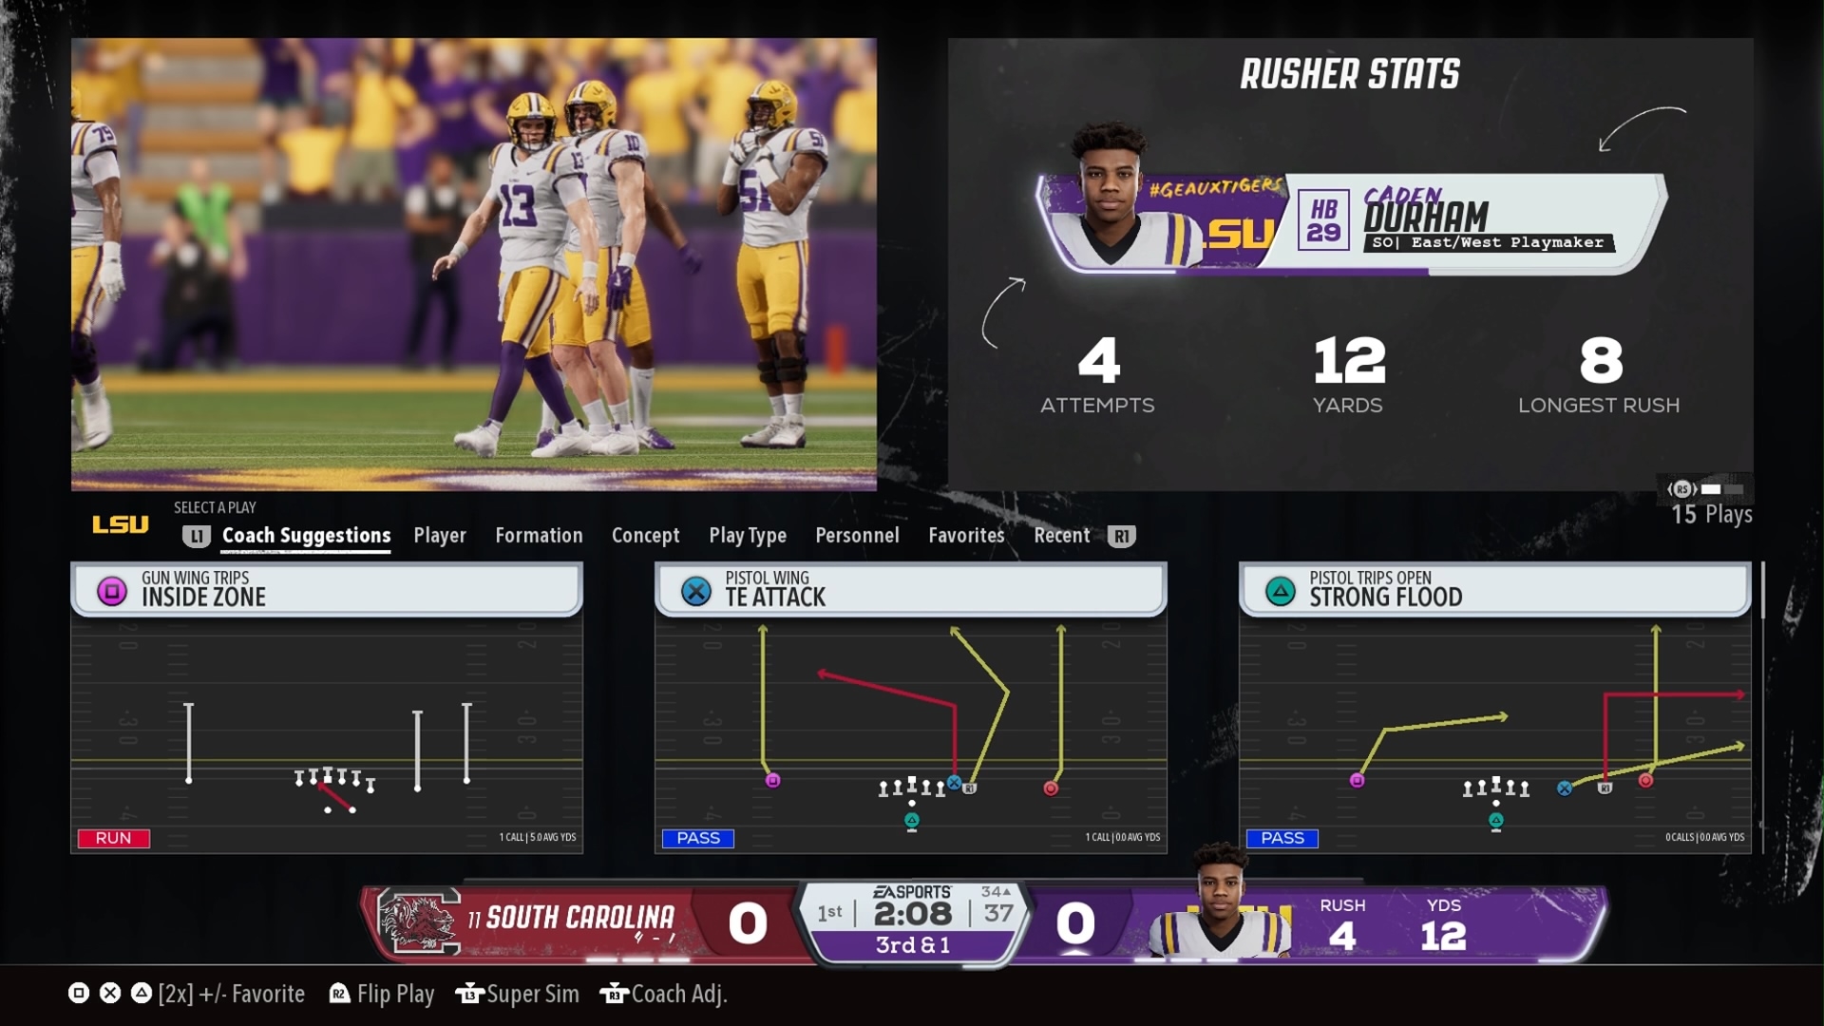
Task: Click the R2 Flip Play icon
Action: (x=339, y=994)
